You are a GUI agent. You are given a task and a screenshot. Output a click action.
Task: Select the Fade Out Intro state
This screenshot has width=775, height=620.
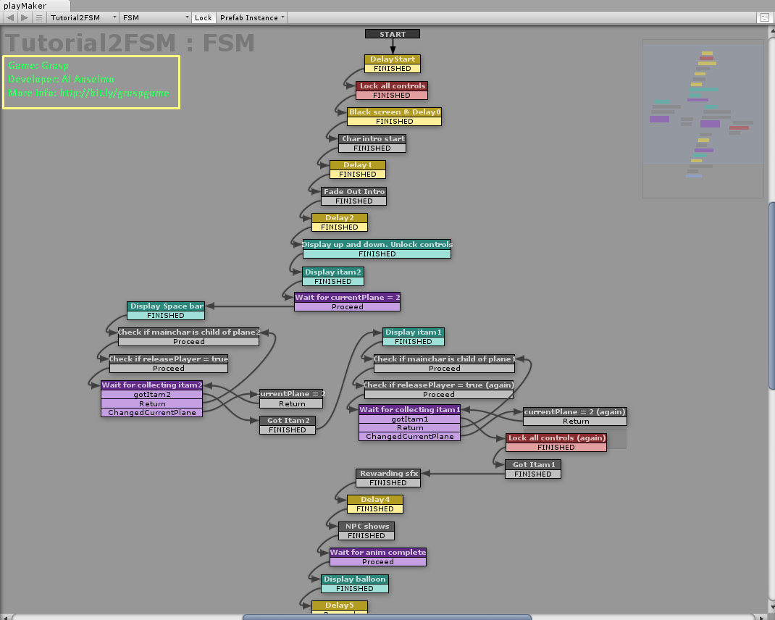coord(354,192)
